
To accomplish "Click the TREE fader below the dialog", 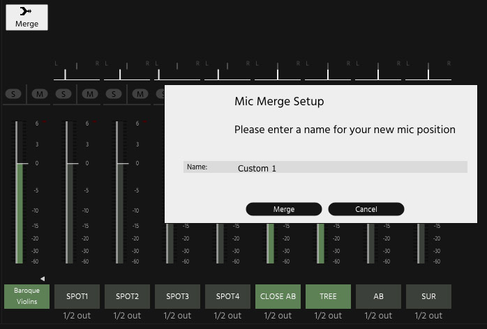I will tap(320, 243).
